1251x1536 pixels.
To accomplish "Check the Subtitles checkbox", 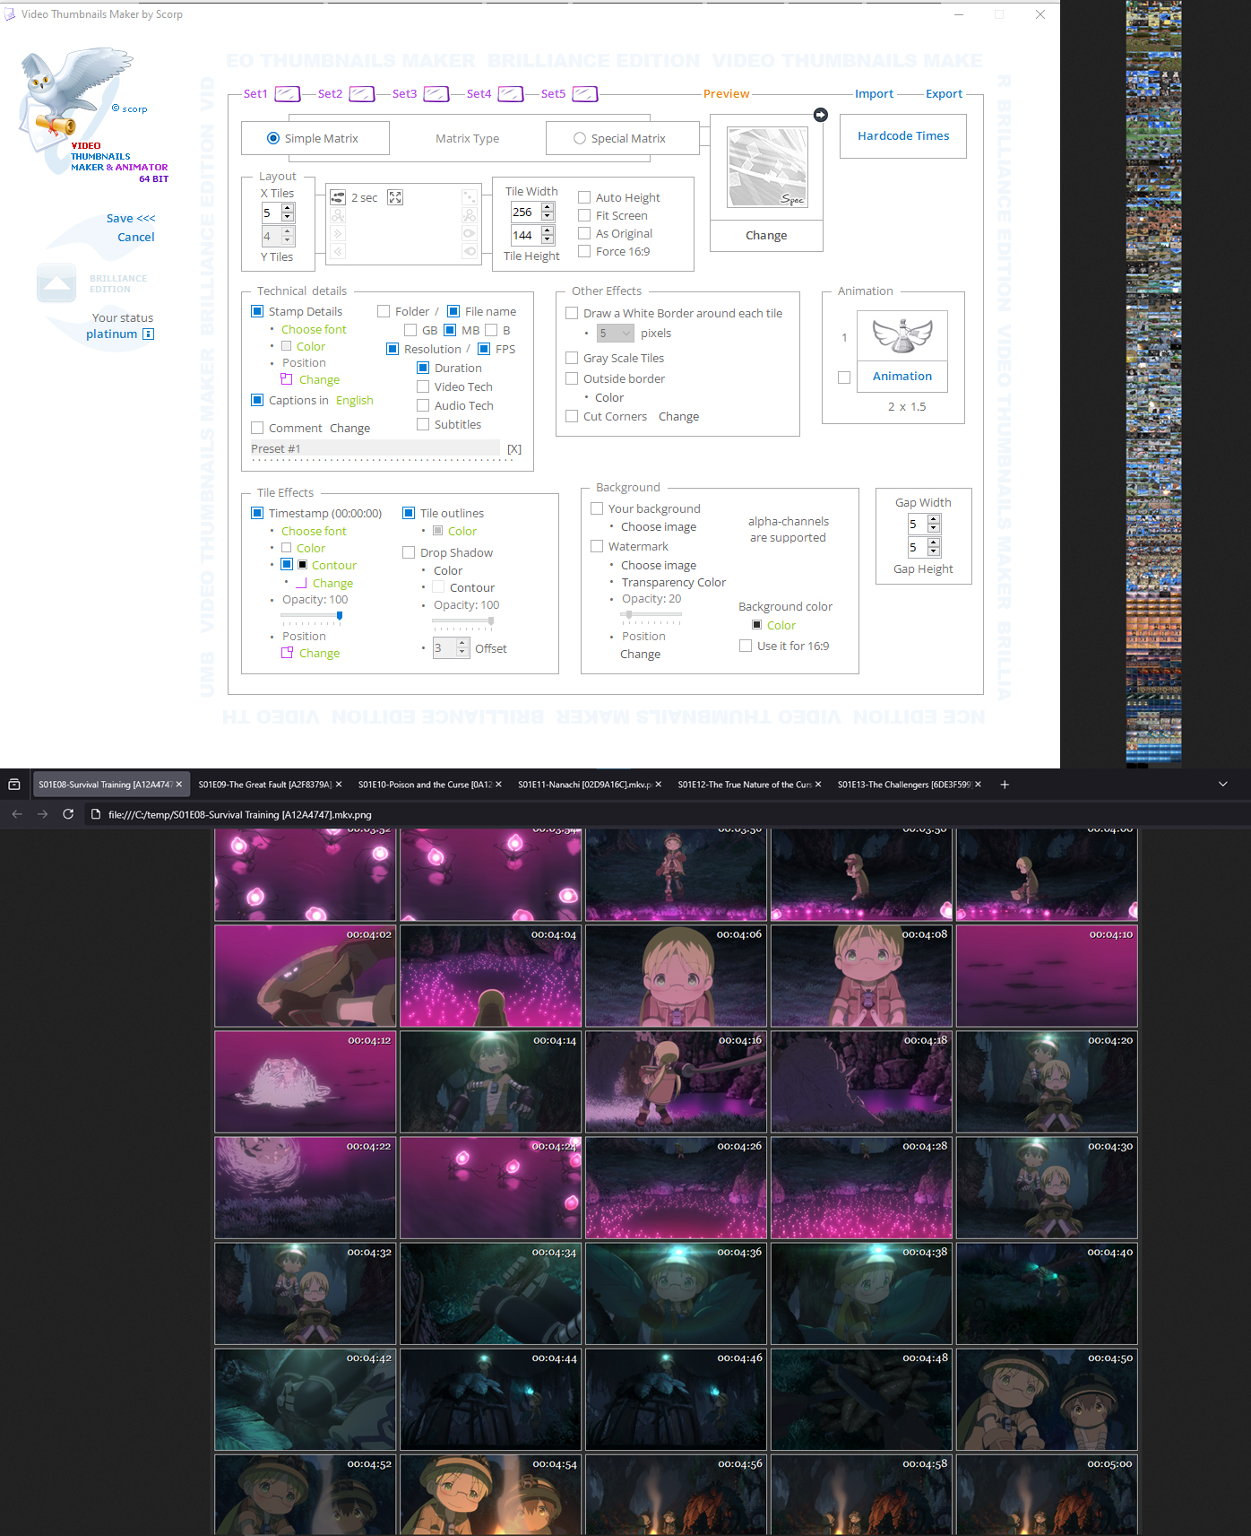I will pyautogui.click(x=423, y=424).
